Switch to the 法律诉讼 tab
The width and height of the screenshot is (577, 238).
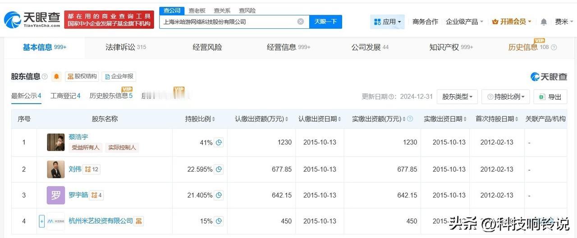tap(126, 47)
